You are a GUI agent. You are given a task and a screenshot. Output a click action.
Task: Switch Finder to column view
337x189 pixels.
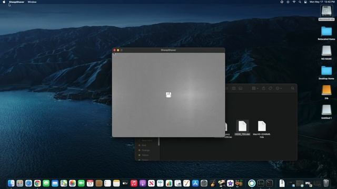point(234,88)
